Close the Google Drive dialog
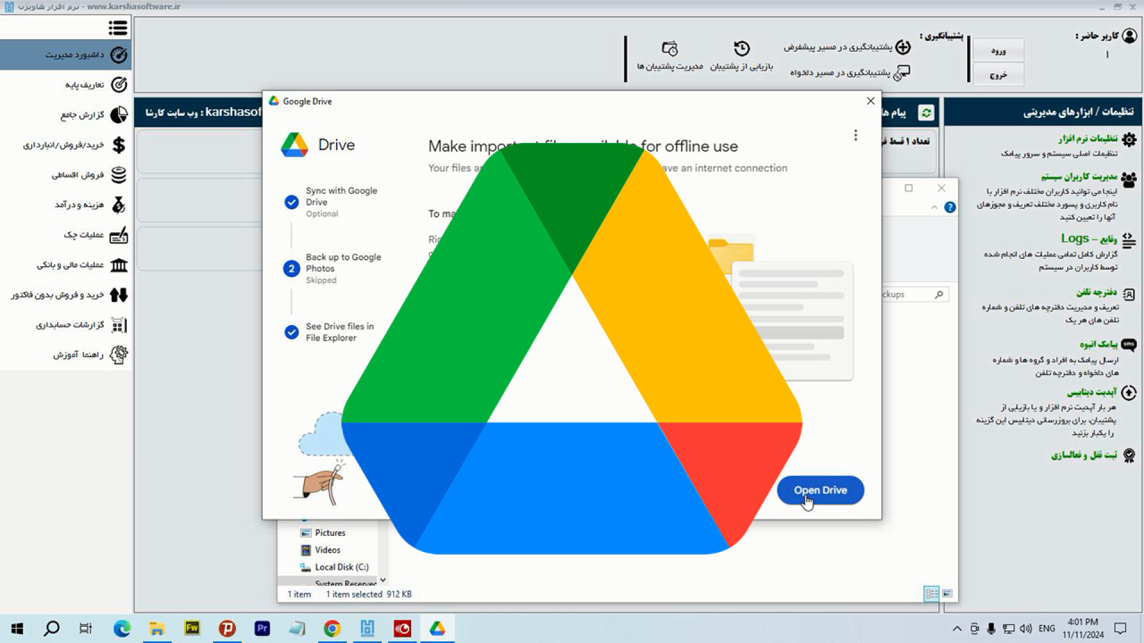Screen dimensions: 1144x643 click(871, 101)
